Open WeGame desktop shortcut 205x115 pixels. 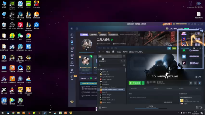(12, 58)
